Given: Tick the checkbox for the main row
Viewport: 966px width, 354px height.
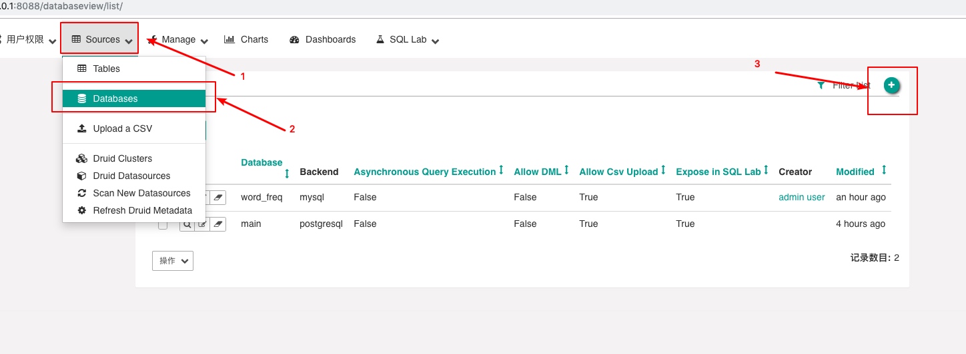Looking at the screenshot, I should [163, 225].
